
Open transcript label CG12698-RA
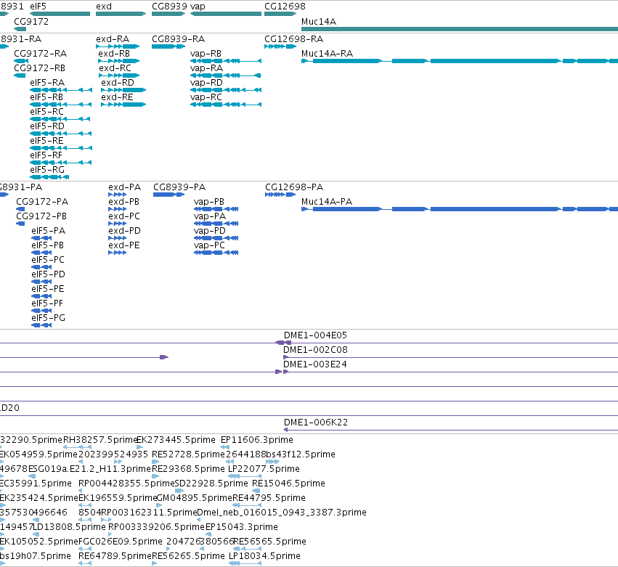pyautogui.click(x=293, y=38)
